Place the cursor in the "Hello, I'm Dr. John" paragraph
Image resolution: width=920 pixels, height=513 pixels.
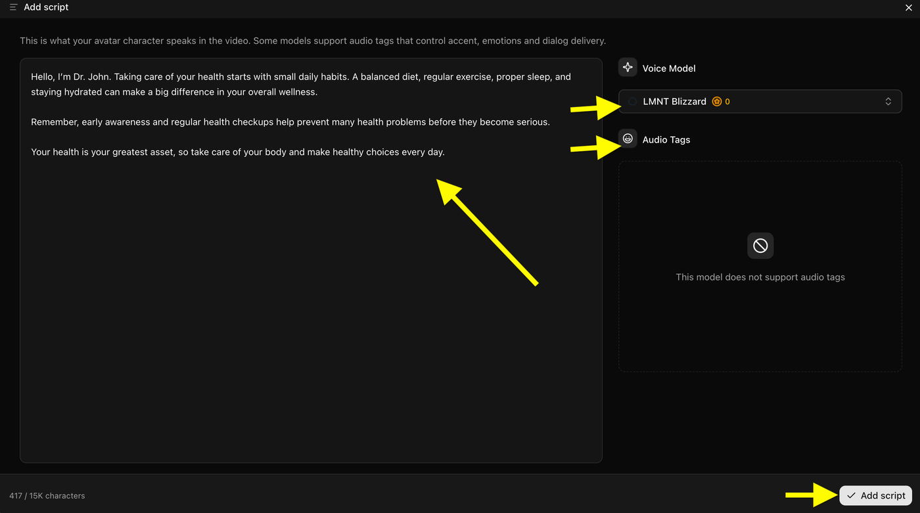pos(301,84)
